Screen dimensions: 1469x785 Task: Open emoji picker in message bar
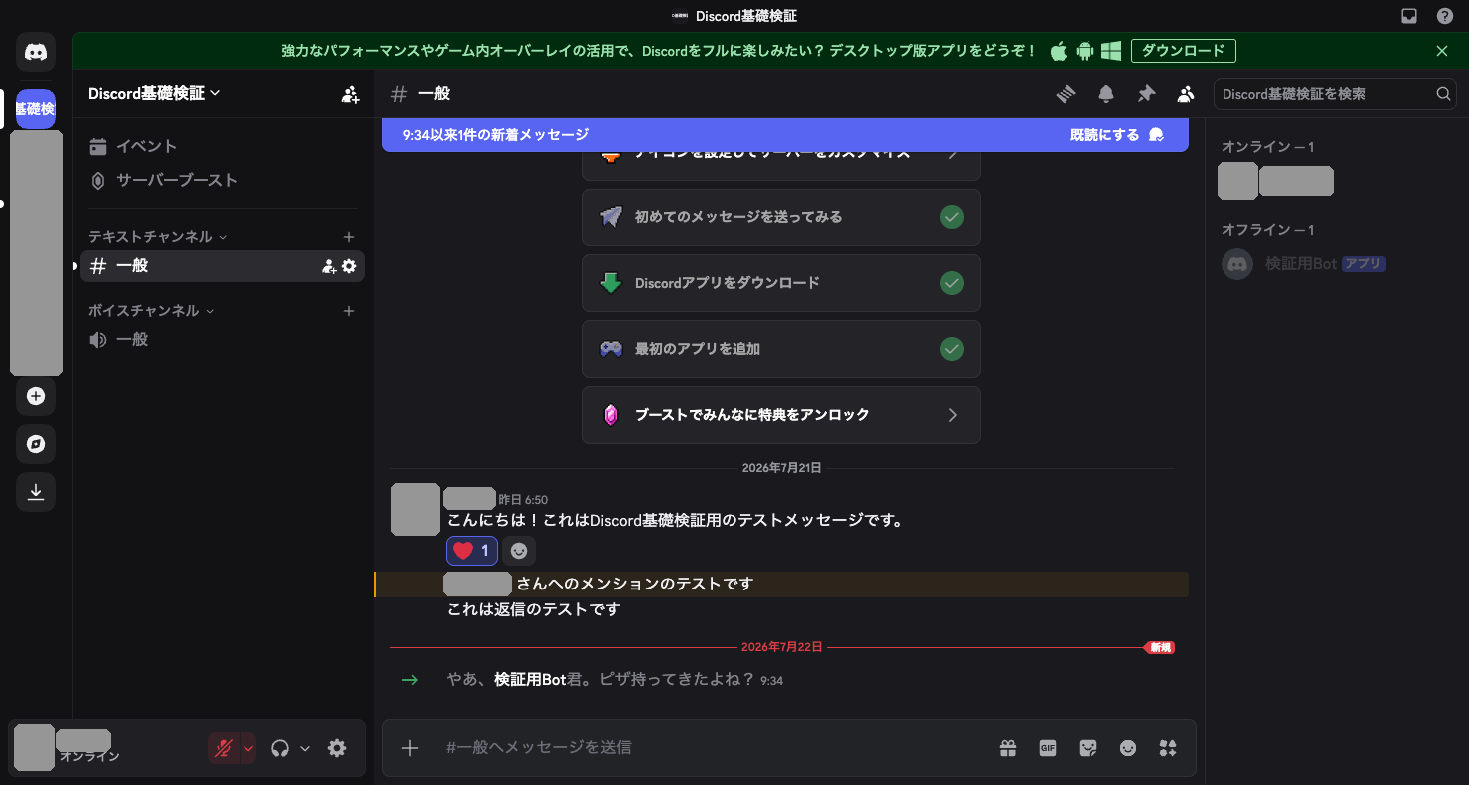pyautogui.click(x=1128, y=748)
